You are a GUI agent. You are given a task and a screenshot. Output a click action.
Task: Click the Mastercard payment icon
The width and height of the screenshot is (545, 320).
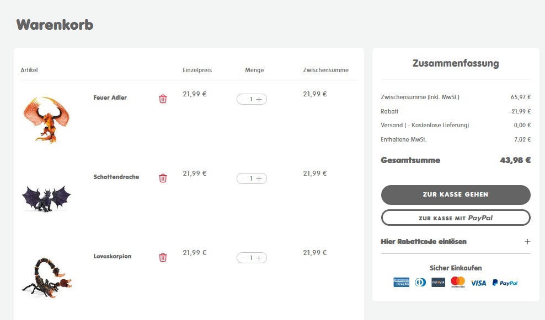[x=458, y=282]
